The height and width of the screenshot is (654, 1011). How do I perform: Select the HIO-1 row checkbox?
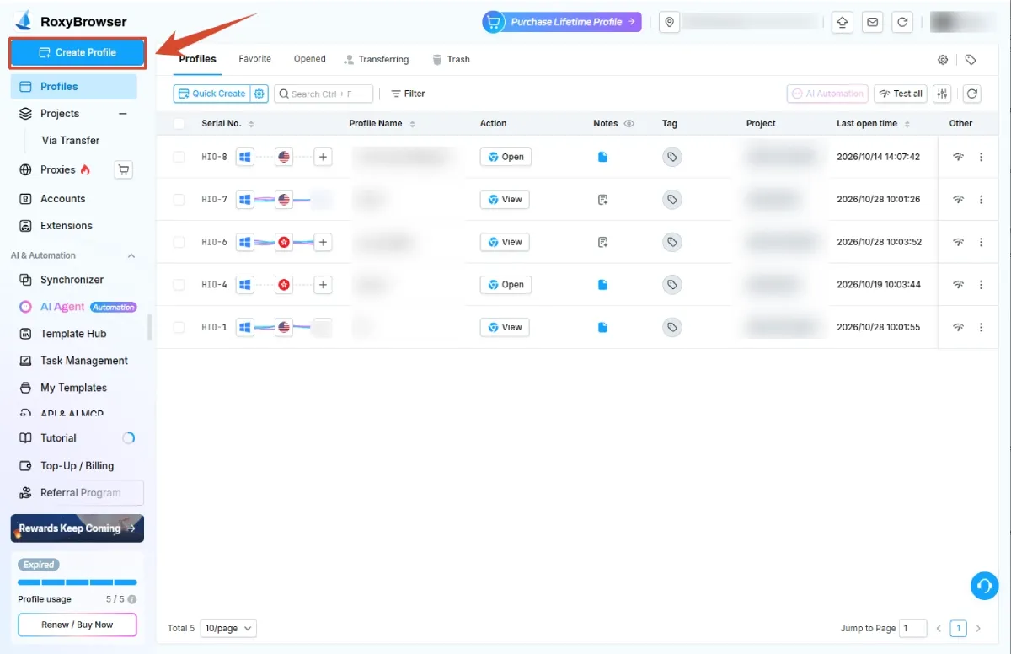[179, 327]
